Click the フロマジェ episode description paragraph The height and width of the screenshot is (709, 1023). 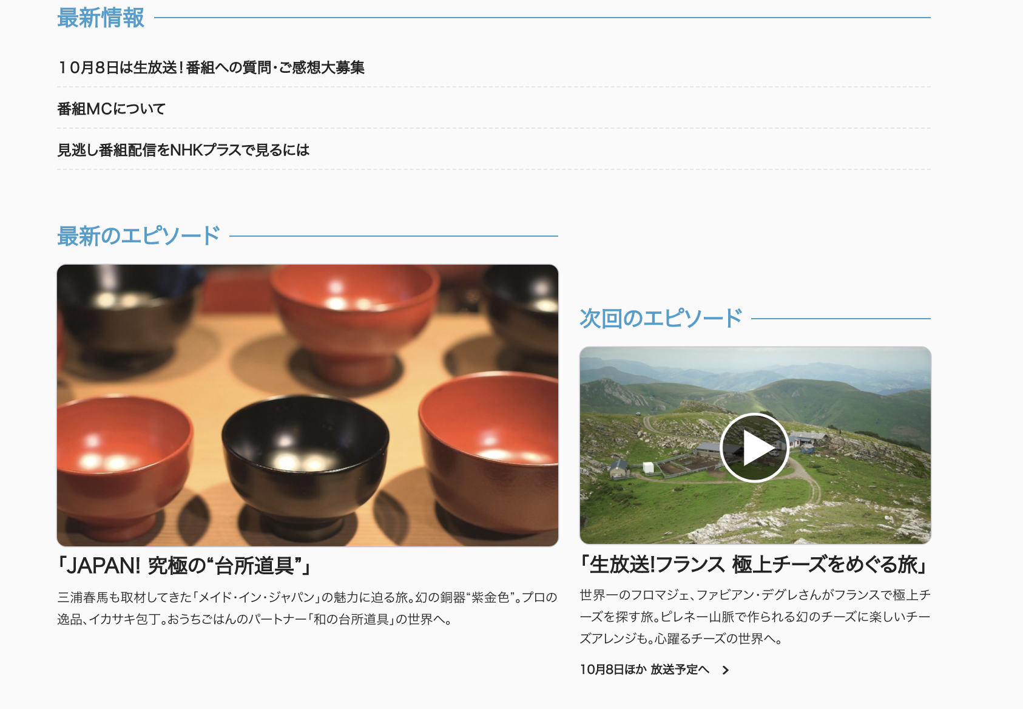pos(755,617)
